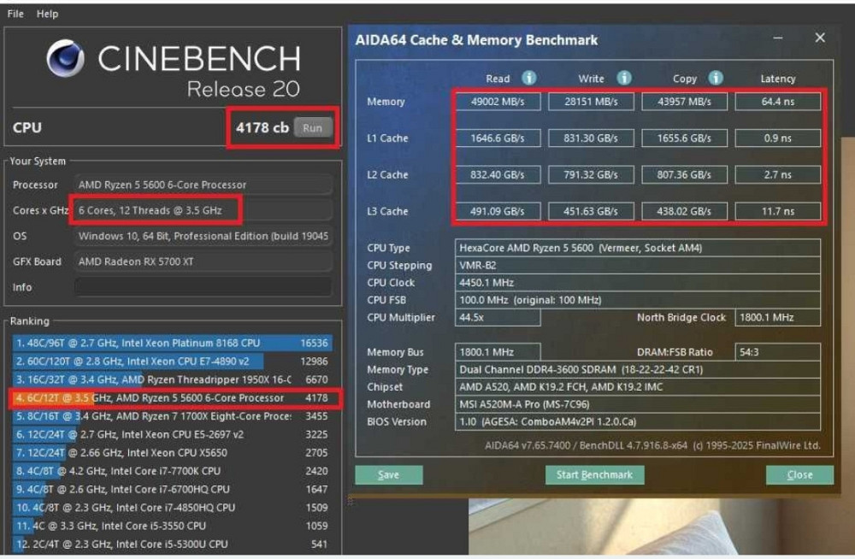Click the L3 Cache Copy value field
Viewport: 855px width, 559px height.
pos(684,211)
